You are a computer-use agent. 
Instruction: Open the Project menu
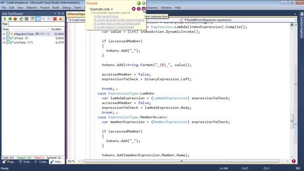pos(45,8)
